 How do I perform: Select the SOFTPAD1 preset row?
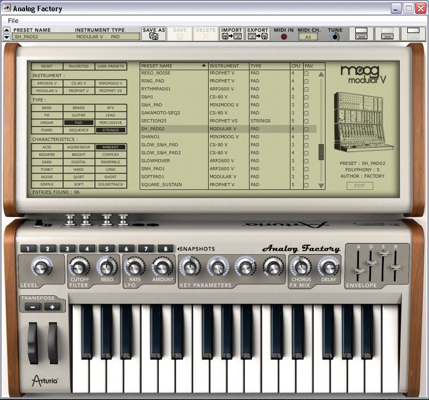click(228, 177)
